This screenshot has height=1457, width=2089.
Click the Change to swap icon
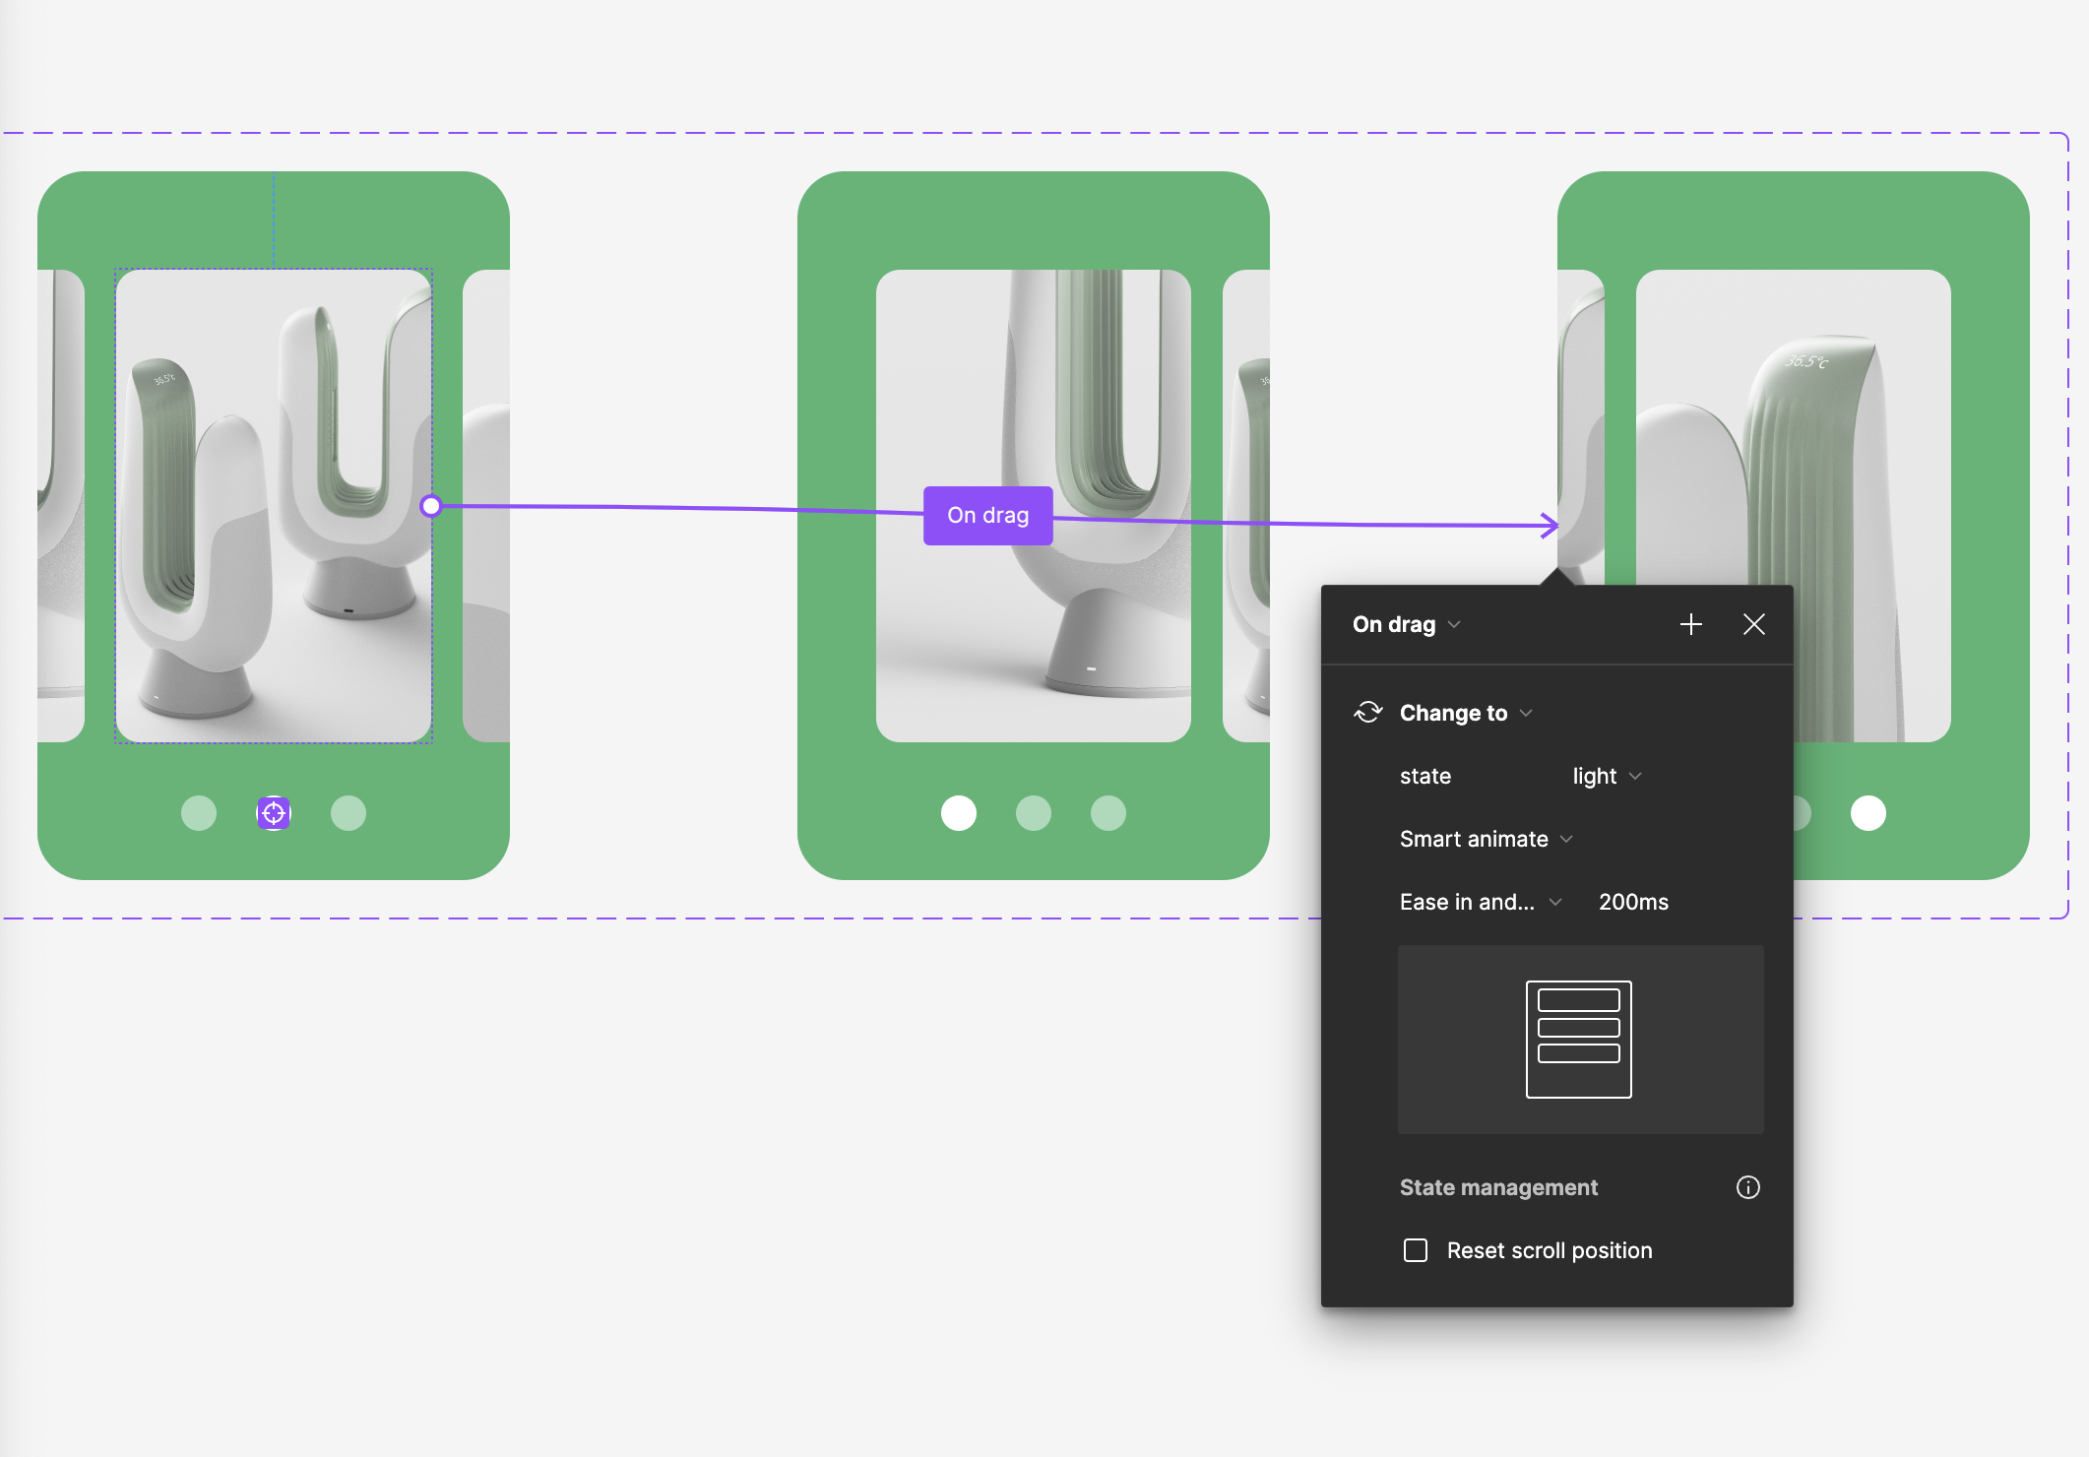1368,712
